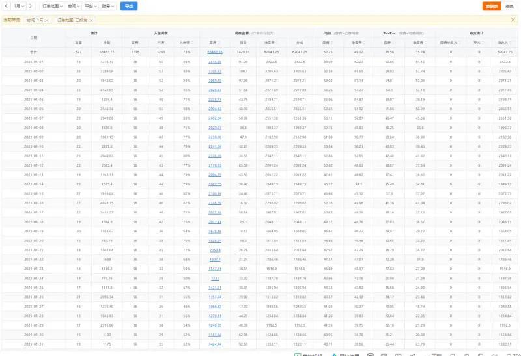This screenshot has width=521, height=356.
Task: Open the dropdown between 订单范围 and 平台
Action: (74, 6)
